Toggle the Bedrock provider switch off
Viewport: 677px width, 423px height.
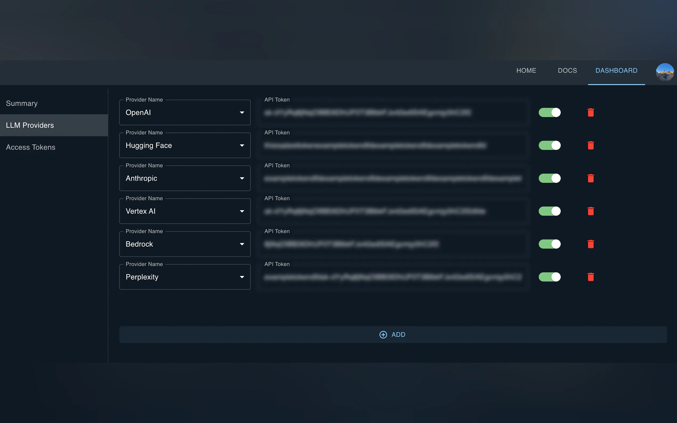(549, 244)
